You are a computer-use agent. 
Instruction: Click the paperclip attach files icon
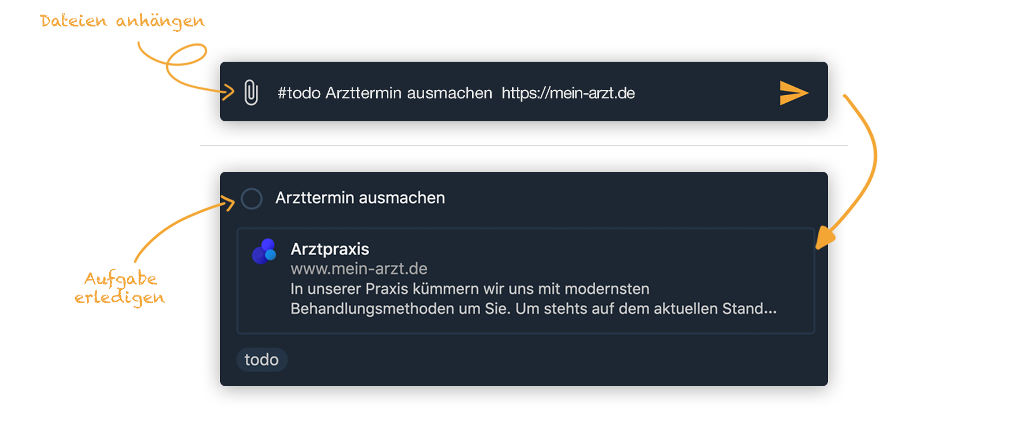[x=251, y=93]
